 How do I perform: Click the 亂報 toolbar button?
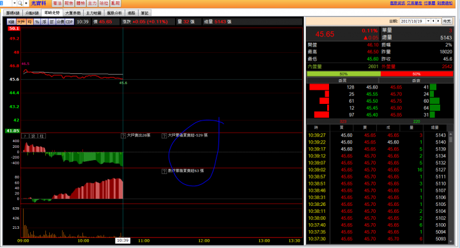(x=115, y=3)
